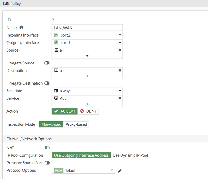Choose Use Dynamic IP Pool option

(x=130, y=155)
